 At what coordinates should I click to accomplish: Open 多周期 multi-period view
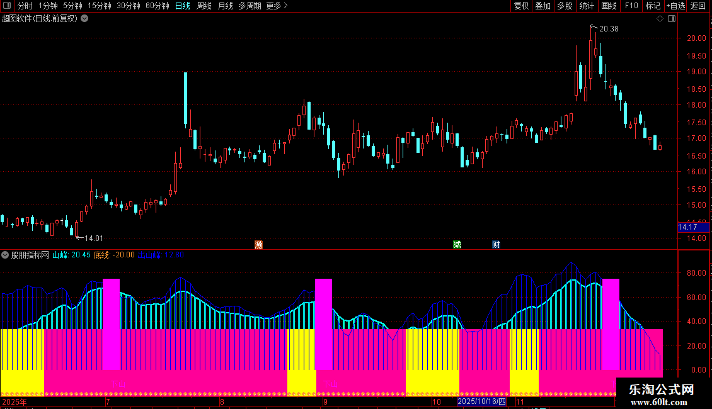250,6
